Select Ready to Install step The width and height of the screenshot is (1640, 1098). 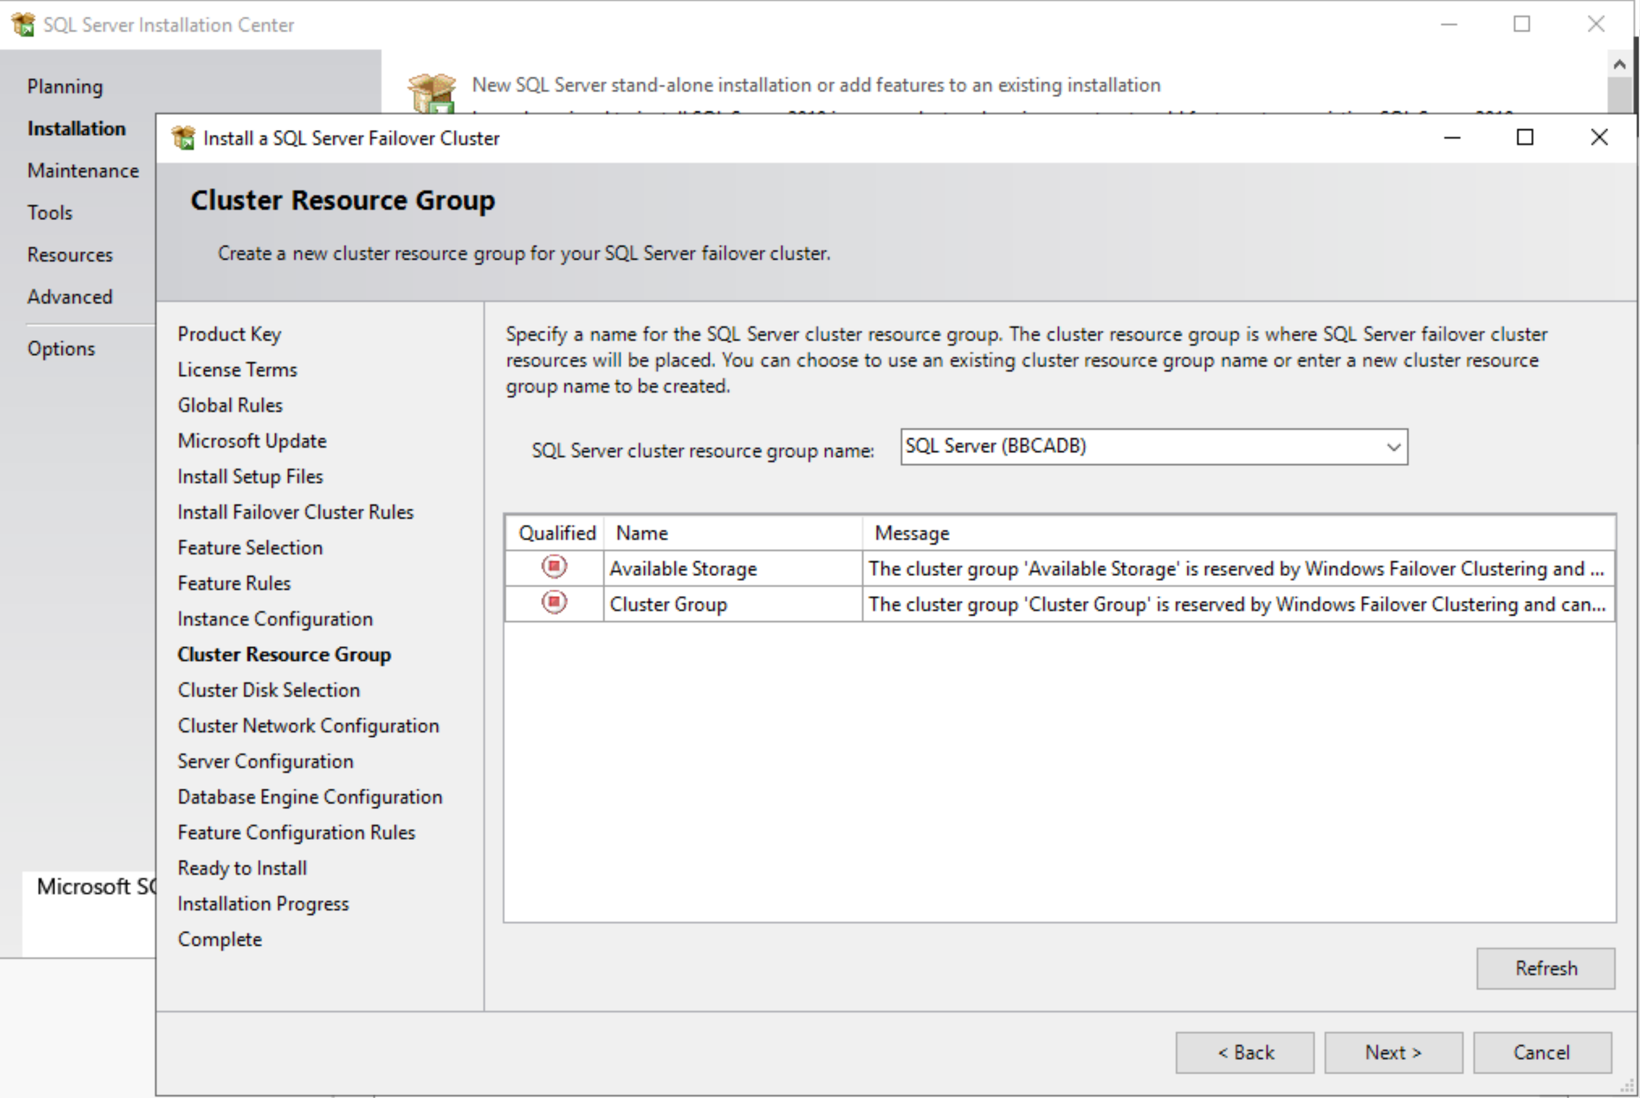coord(242,869)
